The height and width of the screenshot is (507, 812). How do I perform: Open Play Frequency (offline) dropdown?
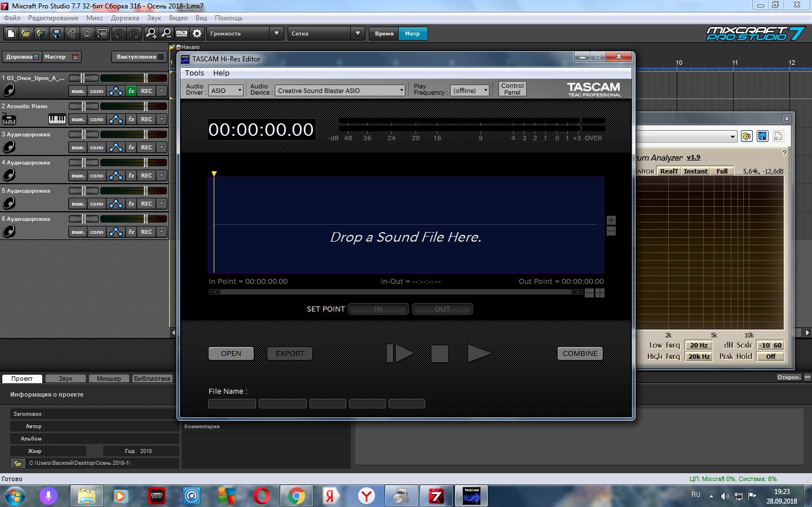(470, 91)
